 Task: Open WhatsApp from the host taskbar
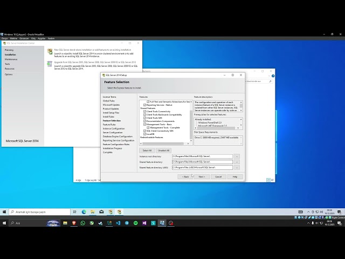82,223
